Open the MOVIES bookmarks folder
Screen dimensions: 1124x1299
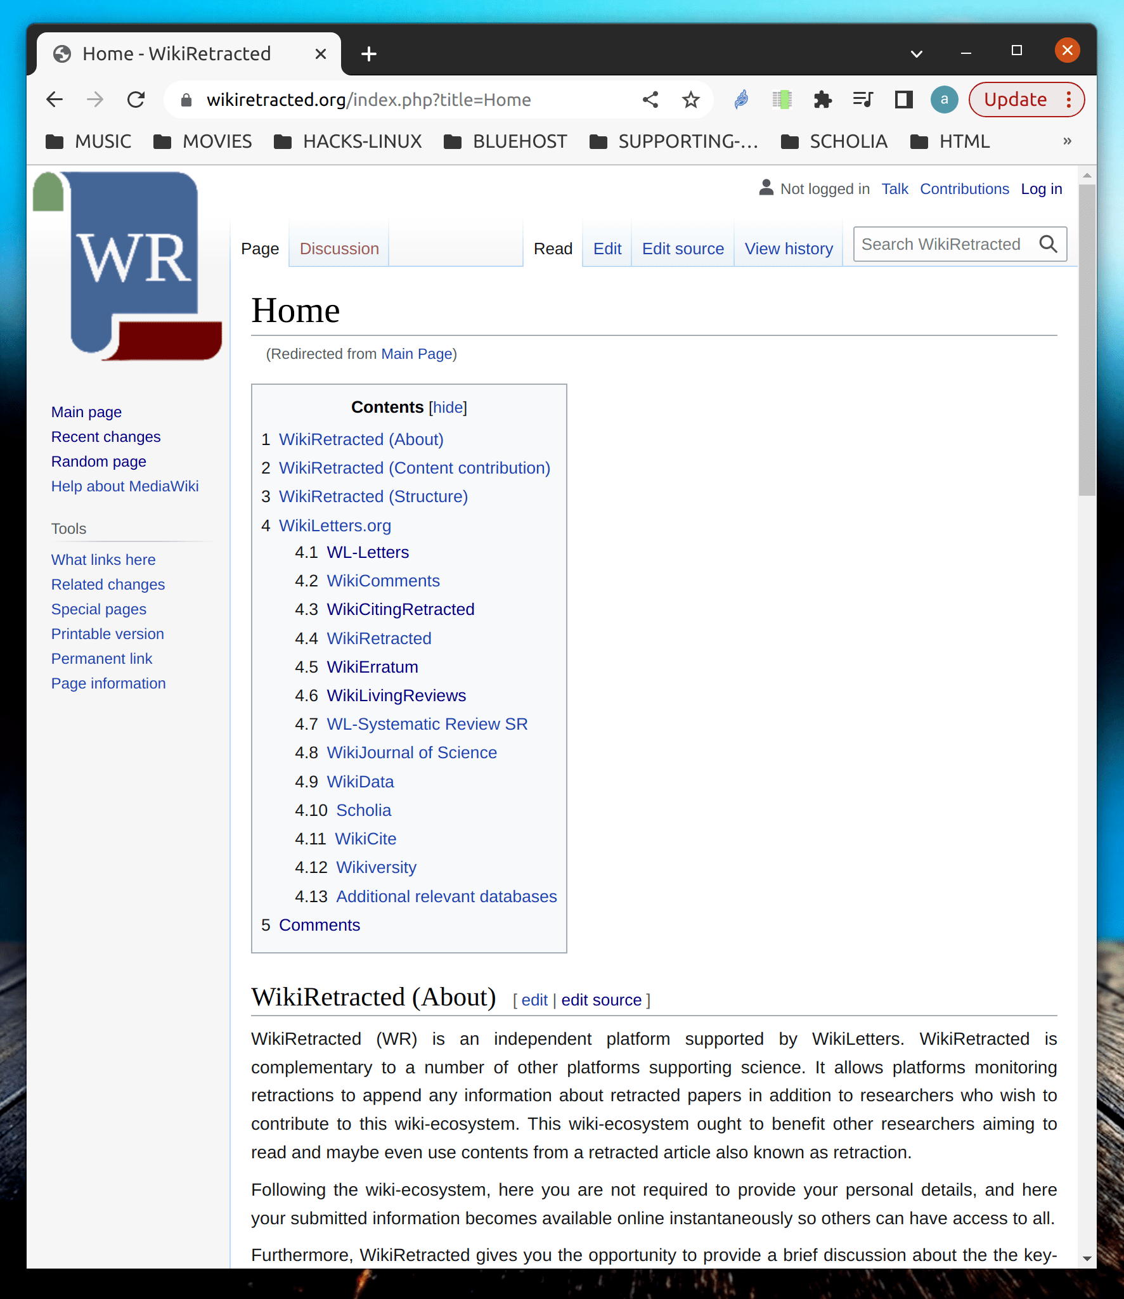[203, 141]
